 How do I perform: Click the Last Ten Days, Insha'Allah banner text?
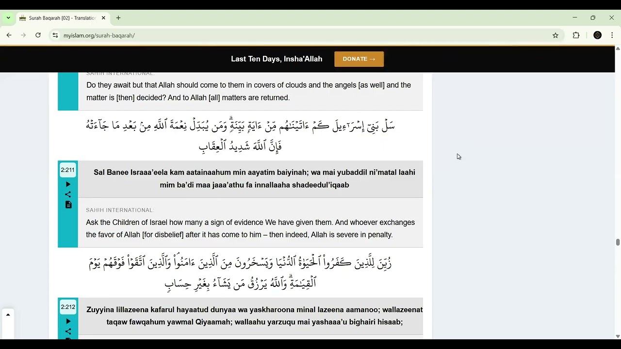277,59
